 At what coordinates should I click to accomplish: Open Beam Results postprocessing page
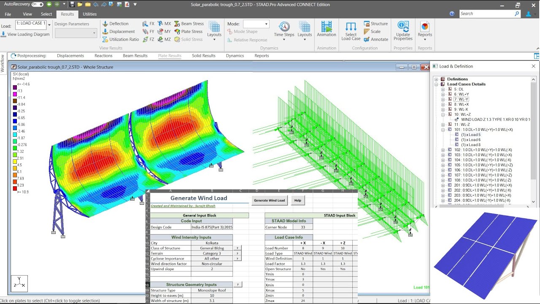pyautogui.click(x=135, y=56)
